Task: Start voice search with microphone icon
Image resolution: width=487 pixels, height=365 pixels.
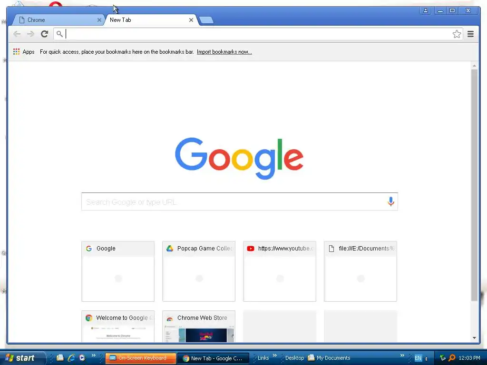Action: coord(391,202)
